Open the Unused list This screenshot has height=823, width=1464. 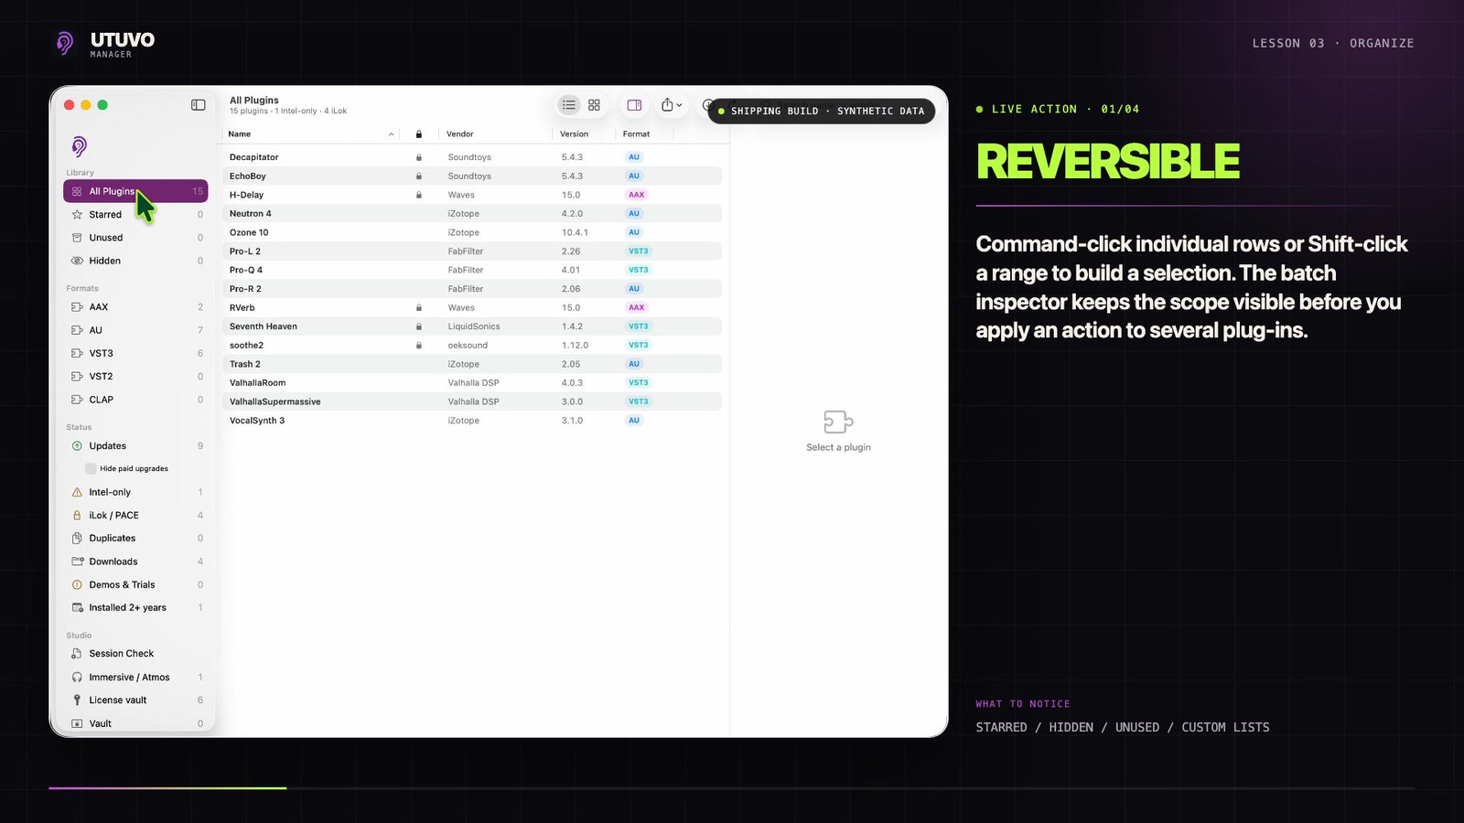[x=135, y=238]
